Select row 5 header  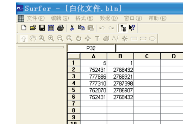pos(74,90)
